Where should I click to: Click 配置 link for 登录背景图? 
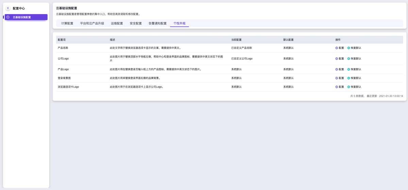[x=341, y=78]
